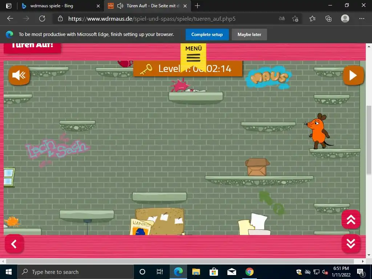Click the network tray icon
The width and height of the screenshot is (372, 279).
coord(316,272)
